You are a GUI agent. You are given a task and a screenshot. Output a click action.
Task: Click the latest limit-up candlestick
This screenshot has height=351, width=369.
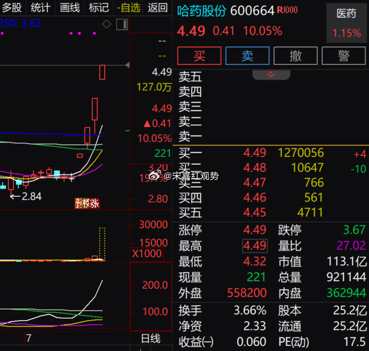click(102, 72)
